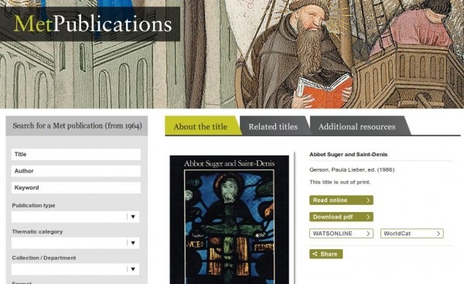Viewport: 464px width, 284px height.
Task: Click the Abbot Suger book cover thumbnail
Action: click(x=230, y=220)
